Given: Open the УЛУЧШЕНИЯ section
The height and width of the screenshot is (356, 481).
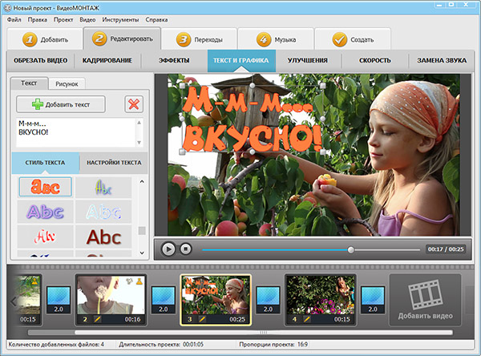Looking at the screenshot, I should (x=307, y=60).
